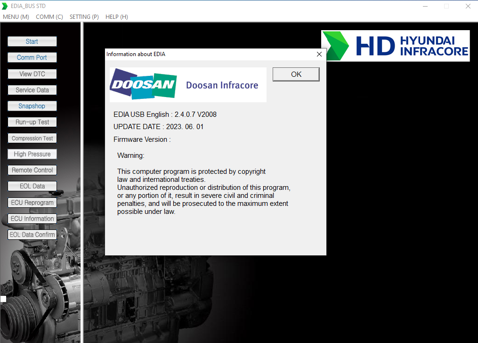
Task: Click the 'Warning:' label in the dialog
Action: click(x=131, y=155)
